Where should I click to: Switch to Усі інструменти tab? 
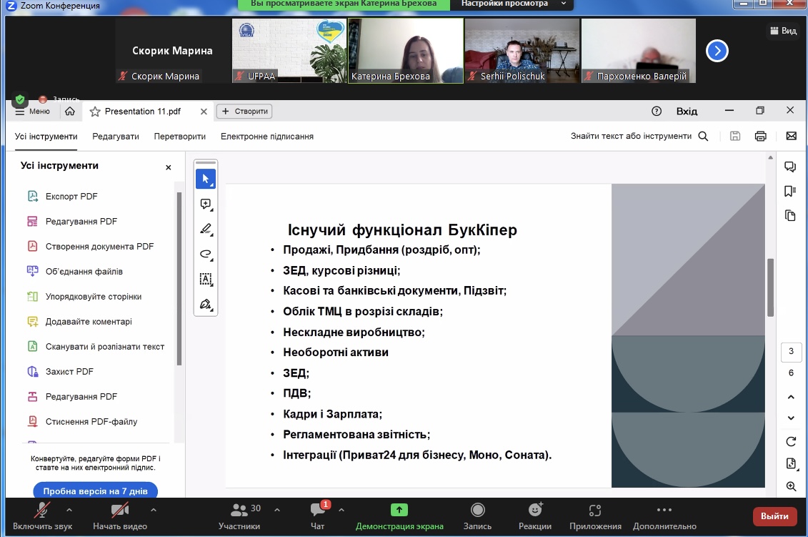click(46, 136)
